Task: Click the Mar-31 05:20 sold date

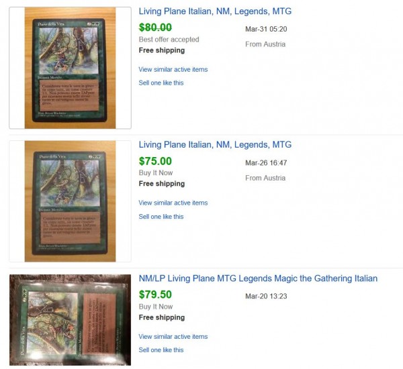Action: (x=266, y=29)
